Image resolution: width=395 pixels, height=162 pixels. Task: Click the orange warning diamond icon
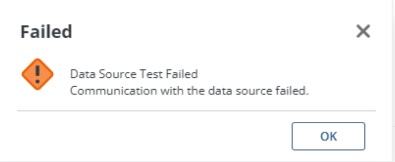37,74
